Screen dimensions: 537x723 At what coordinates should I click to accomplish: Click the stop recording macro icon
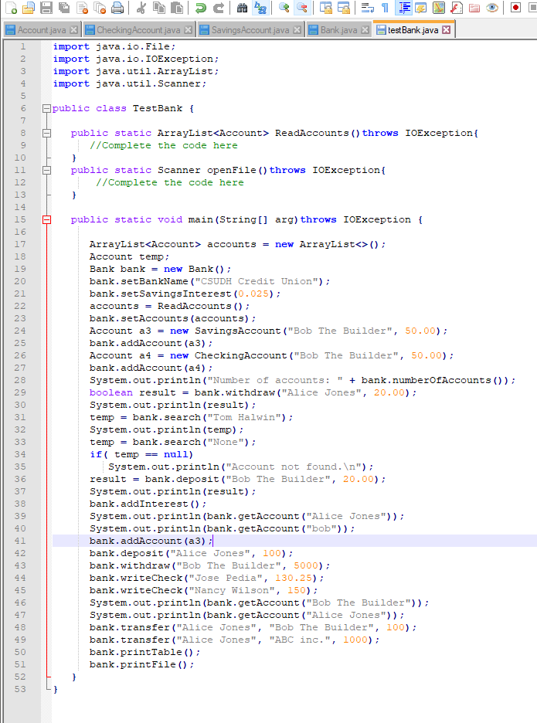(532, 8)
